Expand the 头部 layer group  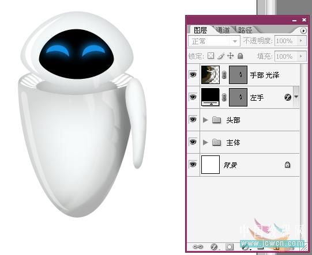(x=205, y=120)
